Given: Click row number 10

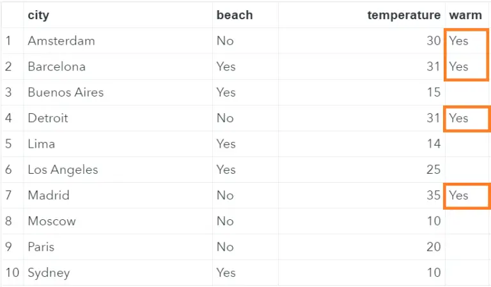Looking at the screenshot, I should tap(12, 273).
